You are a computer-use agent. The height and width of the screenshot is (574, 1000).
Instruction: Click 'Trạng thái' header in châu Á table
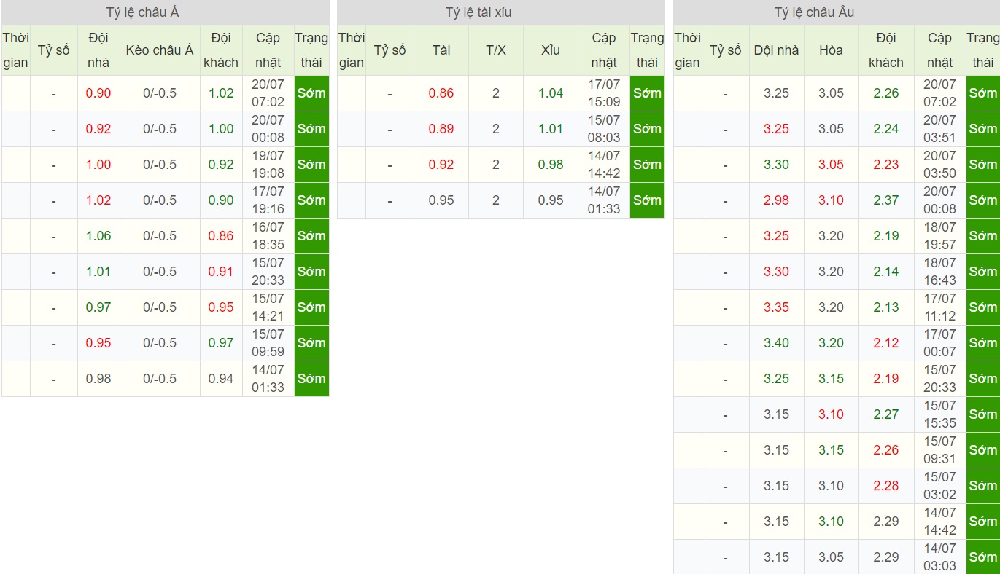click(x=311, y=50)
